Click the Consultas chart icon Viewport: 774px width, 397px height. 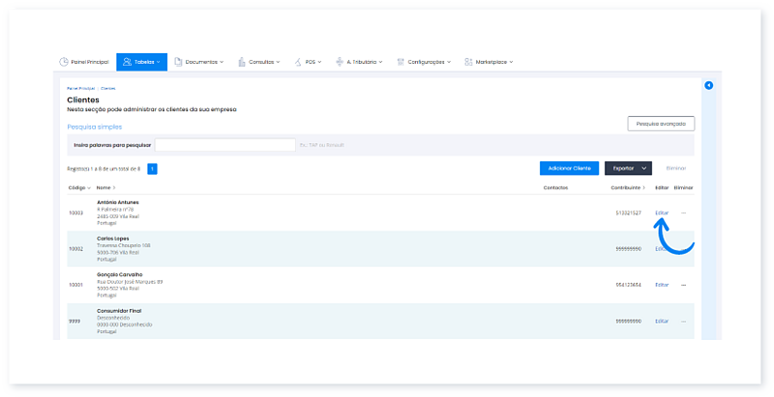point(241,62)
